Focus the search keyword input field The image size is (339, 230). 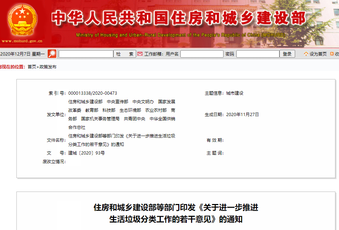(x=86, y=54)
